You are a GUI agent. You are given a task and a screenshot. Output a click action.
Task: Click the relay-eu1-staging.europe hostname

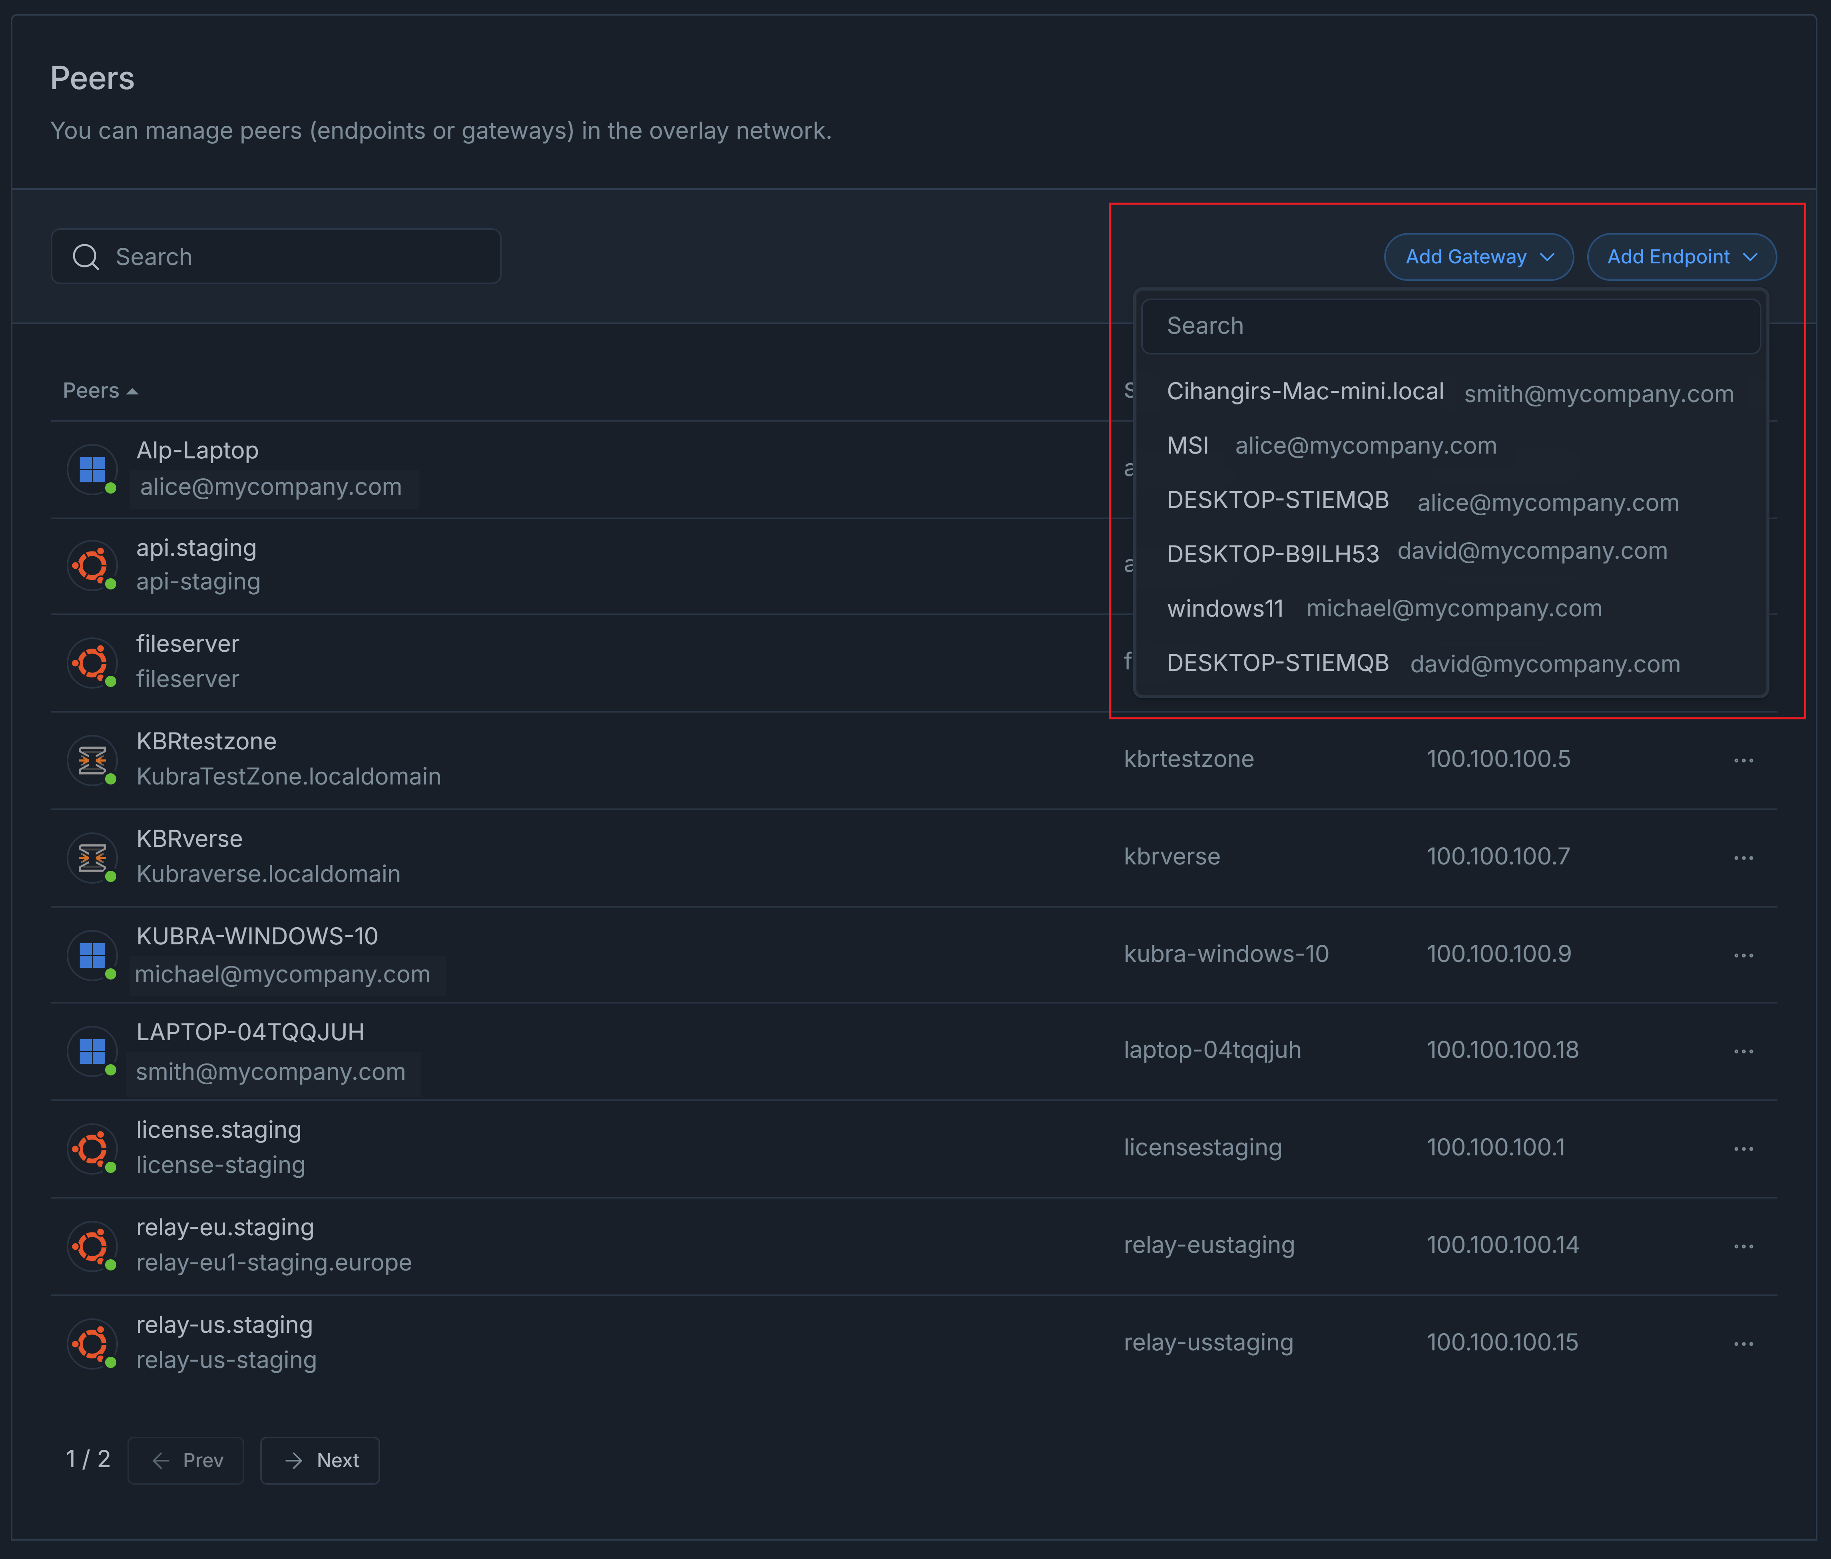pyautogui.click(x=274, y=1263)
